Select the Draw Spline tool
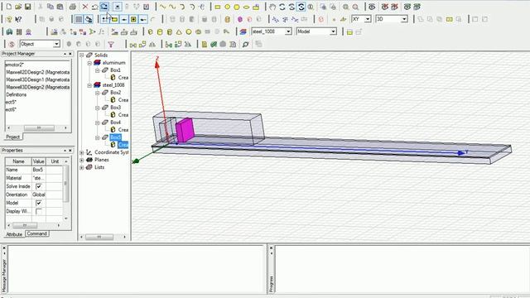Screen dimensions: 530x298 172,7
